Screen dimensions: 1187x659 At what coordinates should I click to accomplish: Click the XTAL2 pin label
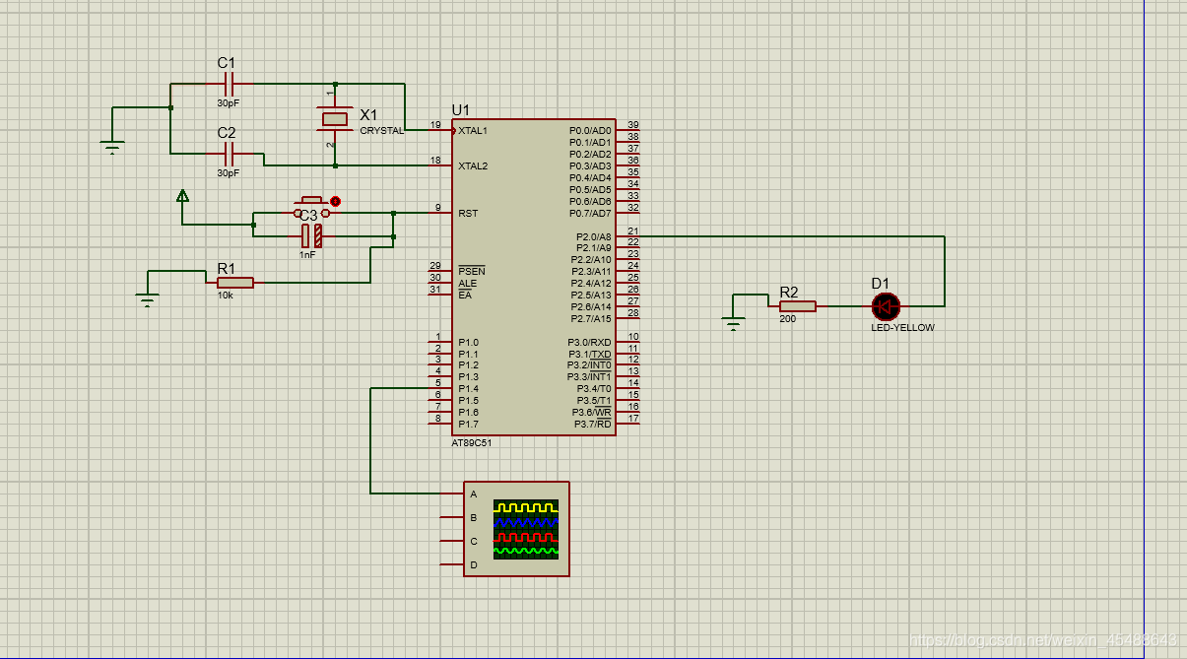tap(473, 166)
